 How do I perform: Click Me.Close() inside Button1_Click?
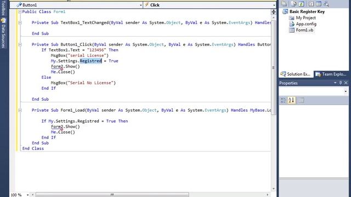pyautogui.click(x=63, y=72)
